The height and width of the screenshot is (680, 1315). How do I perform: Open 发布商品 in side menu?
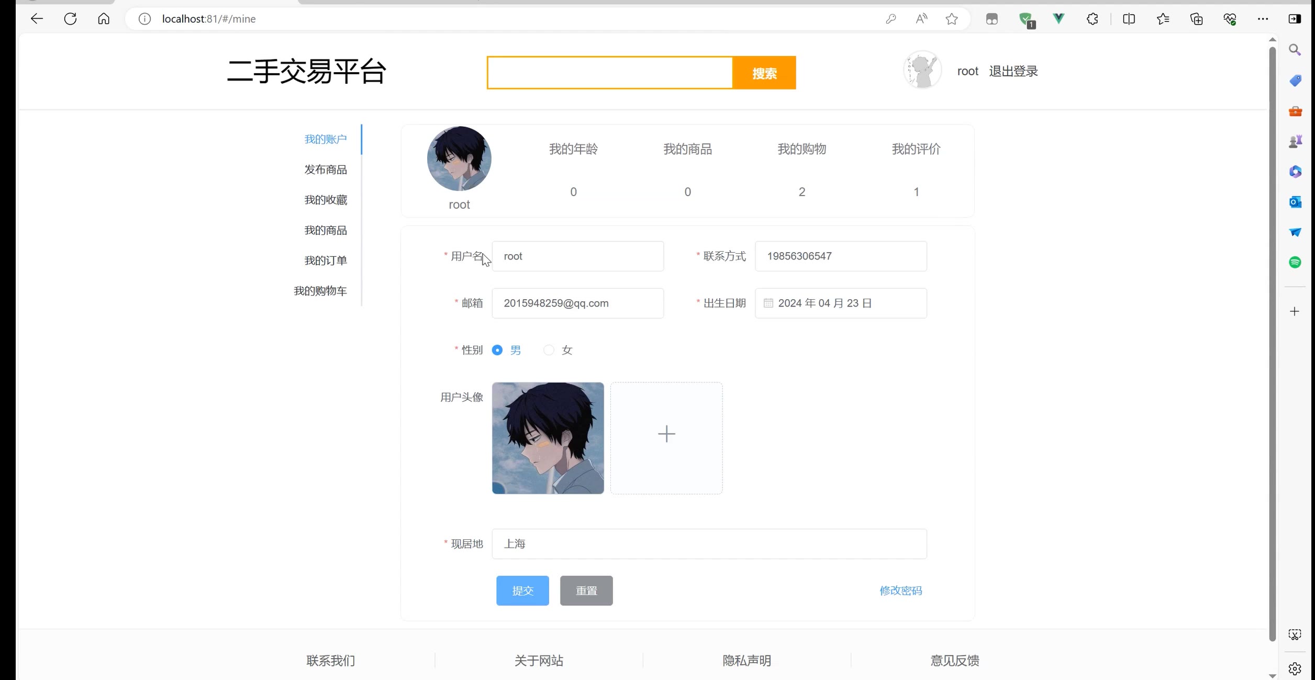pos(325,169)
